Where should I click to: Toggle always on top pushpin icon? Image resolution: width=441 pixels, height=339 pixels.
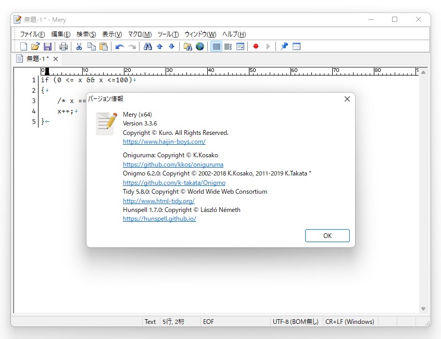tap(284, 46)
